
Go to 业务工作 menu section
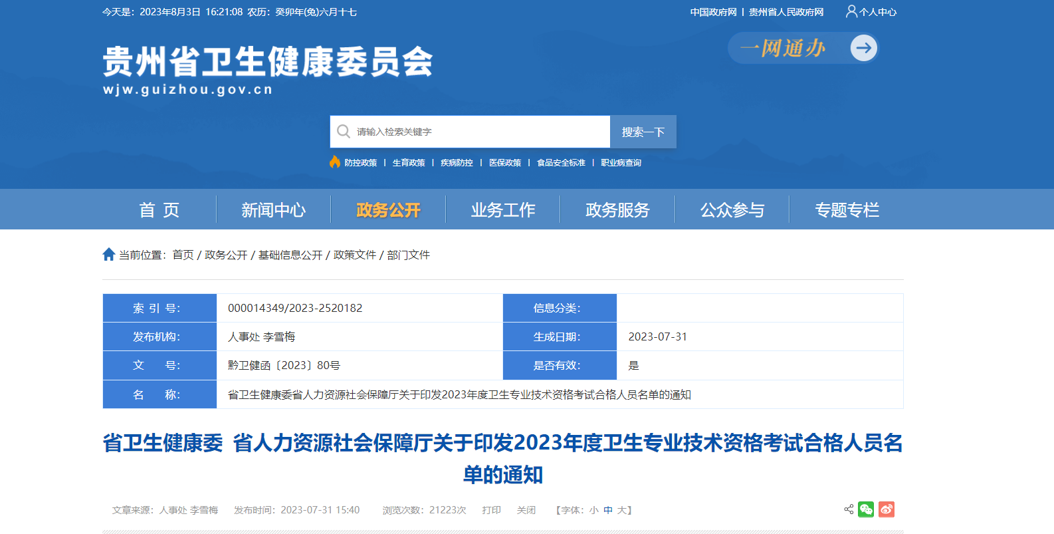(503, 210)
